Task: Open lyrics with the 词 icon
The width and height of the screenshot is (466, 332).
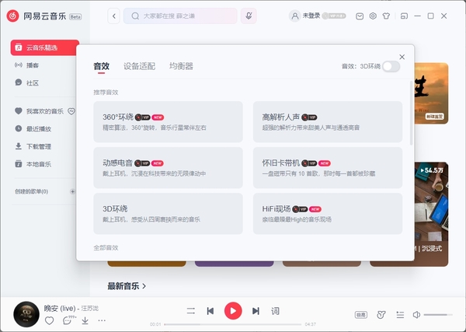Action: click(x=275, y=311)
